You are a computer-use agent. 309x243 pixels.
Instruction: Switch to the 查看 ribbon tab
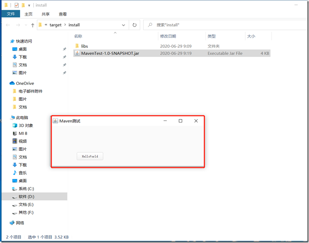[63, 14]
